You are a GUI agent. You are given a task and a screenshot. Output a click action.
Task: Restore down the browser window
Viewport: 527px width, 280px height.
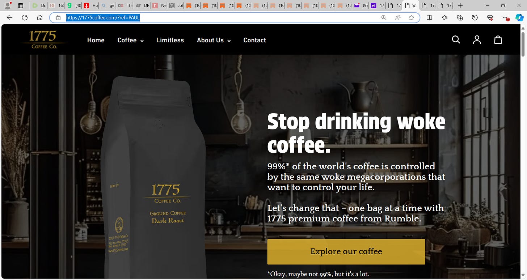[503, 5]
